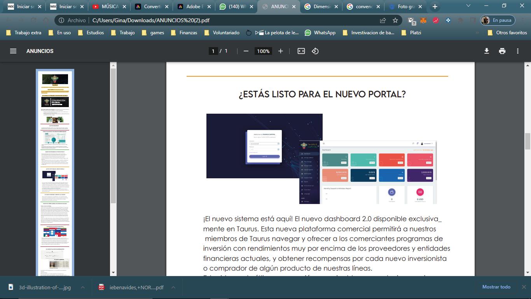Bookmark this page with star icon

click(395, 20)
